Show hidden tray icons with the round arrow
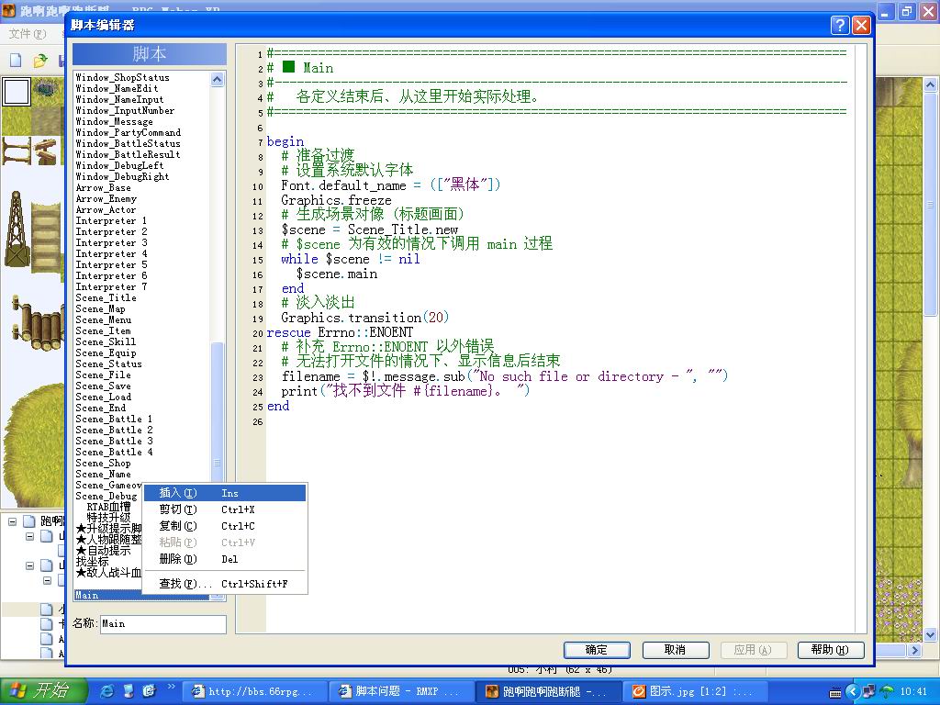Image resolution: width=940 pixels, height=705 pixels. (x=852, y=692)
